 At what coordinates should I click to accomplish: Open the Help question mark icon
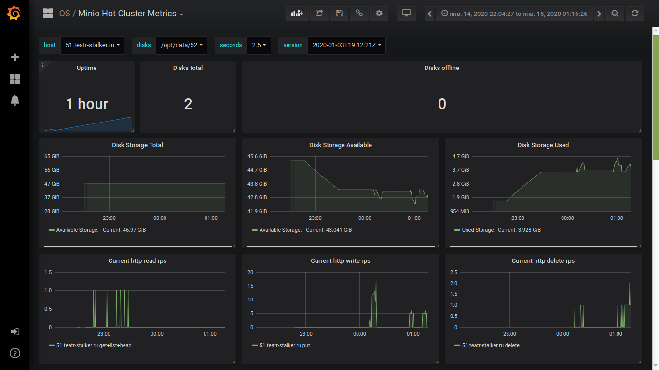tap(14, 353)
